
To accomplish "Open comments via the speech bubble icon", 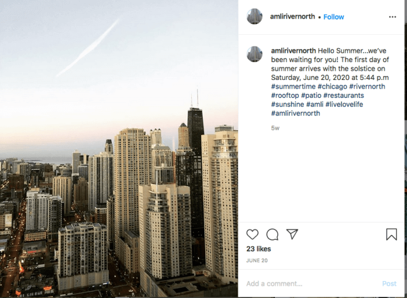I will (x=272, y=234).
